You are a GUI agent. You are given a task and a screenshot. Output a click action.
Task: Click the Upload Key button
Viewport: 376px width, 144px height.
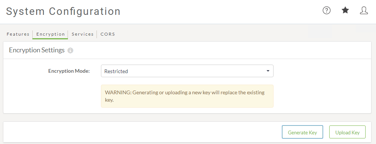pos(347,132)
